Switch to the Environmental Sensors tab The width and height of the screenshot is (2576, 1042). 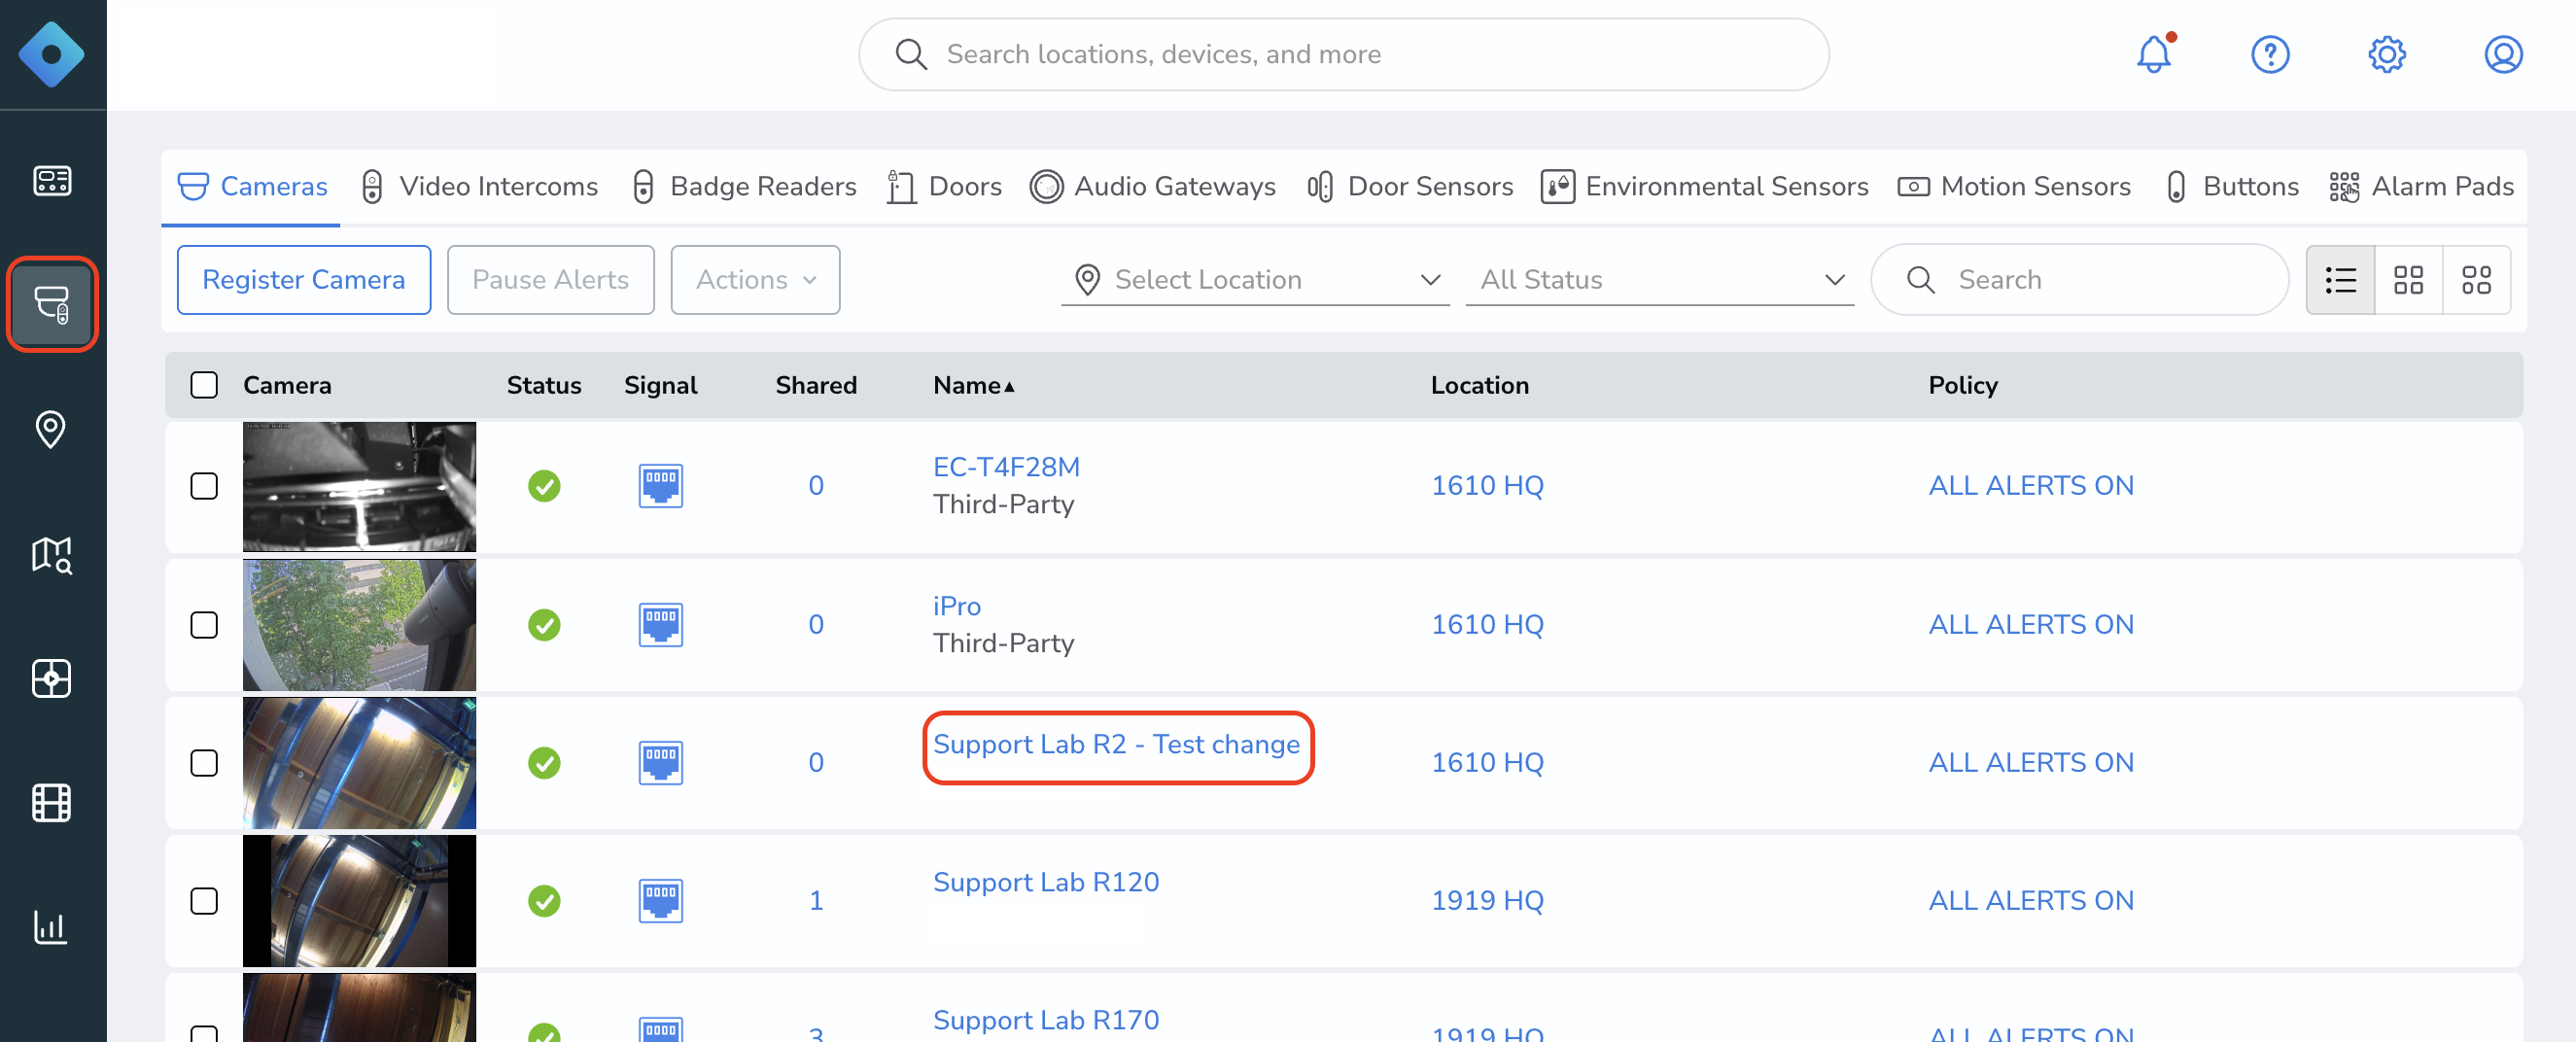[1705, 187]
